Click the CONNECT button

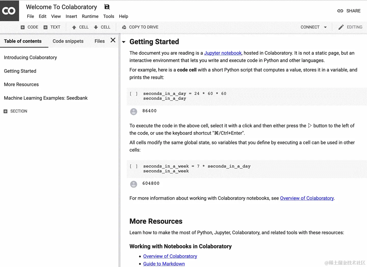point(310,27)
